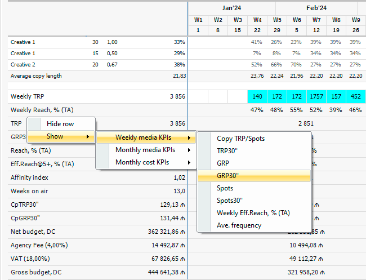Select Gross budget, DC row label

click(x=36, y=272)
